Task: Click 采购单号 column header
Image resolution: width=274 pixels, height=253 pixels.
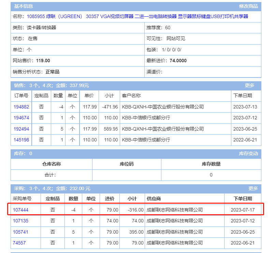Action: point(22,199)
